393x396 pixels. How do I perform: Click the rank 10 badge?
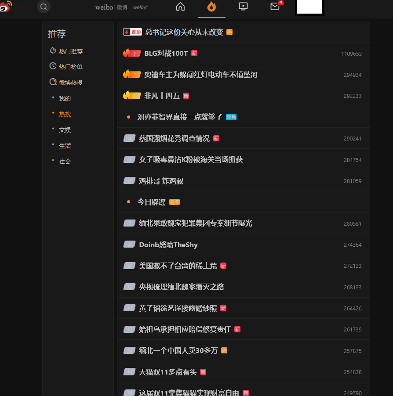[130, 287]
